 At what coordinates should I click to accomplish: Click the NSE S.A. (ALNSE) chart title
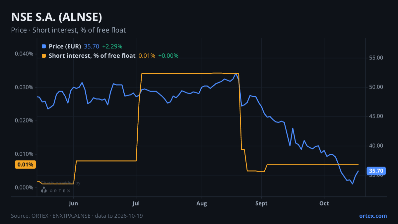56,17
